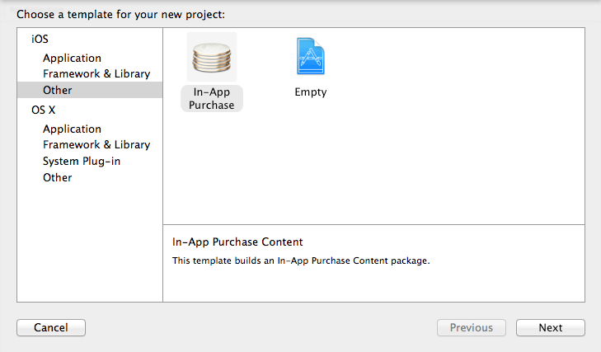Choose Application under the OS X section
This screenshot has width=601, height=352.
click(72, 129)
